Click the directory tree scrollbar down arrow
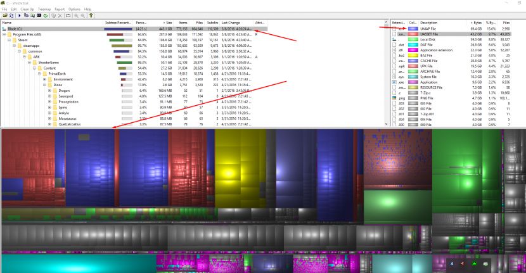 point(386,124)
